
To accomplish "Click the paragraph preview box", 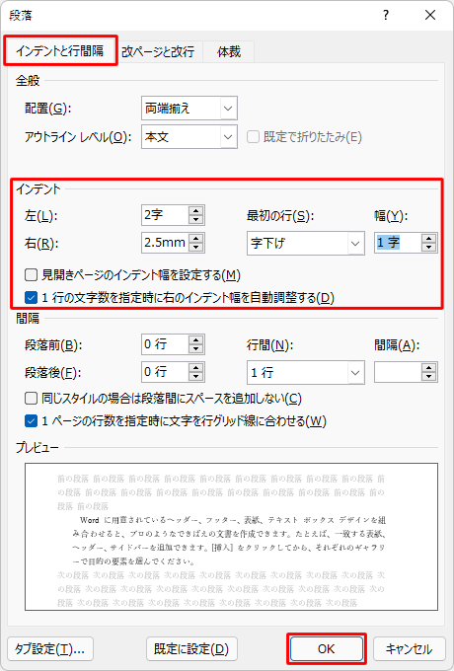I will [231, 537].
